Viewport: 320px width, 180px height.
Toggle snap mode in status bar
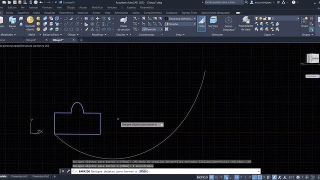click(x=216, y=177)
